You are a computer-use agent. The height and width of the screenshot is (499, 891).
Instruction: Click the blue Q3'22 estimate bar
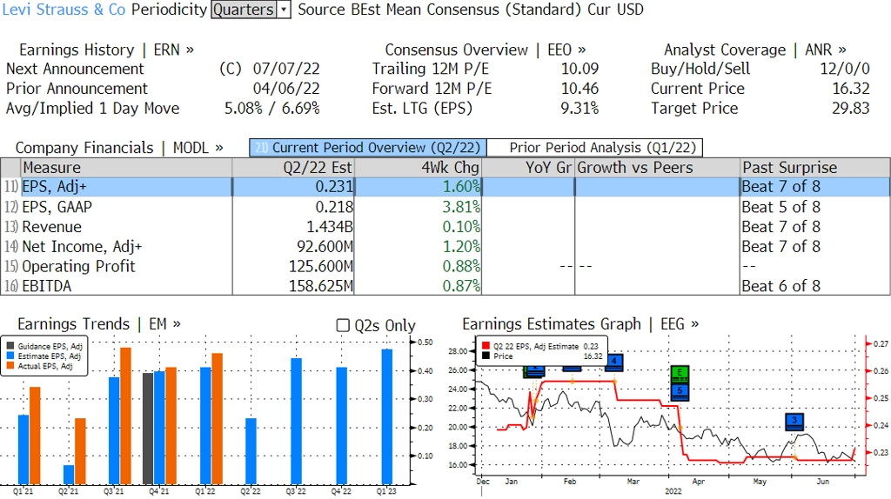coord(296,422)
